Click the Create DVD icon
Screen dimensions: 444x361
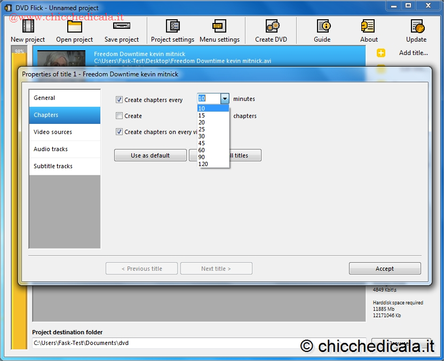(x=271, y=27)
